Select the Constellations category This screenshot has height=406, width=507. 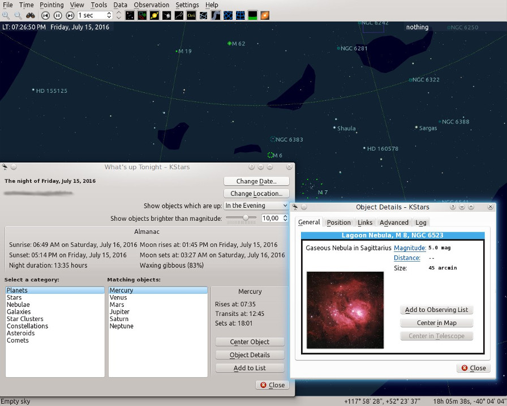pos(55,326)
